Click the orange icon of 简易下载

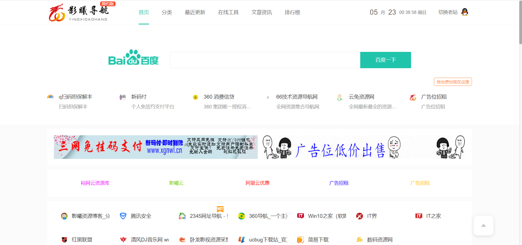click(300, 240)
